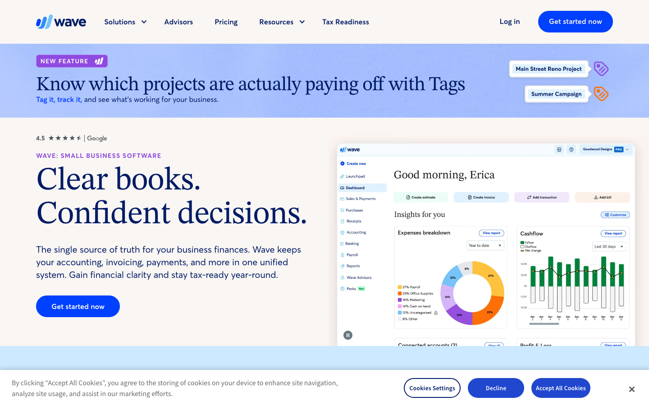The height and width of the screenshot is (406, 649).
Task: Open Wave Advisors in the sidebar
Action: [x=356, y=277]
